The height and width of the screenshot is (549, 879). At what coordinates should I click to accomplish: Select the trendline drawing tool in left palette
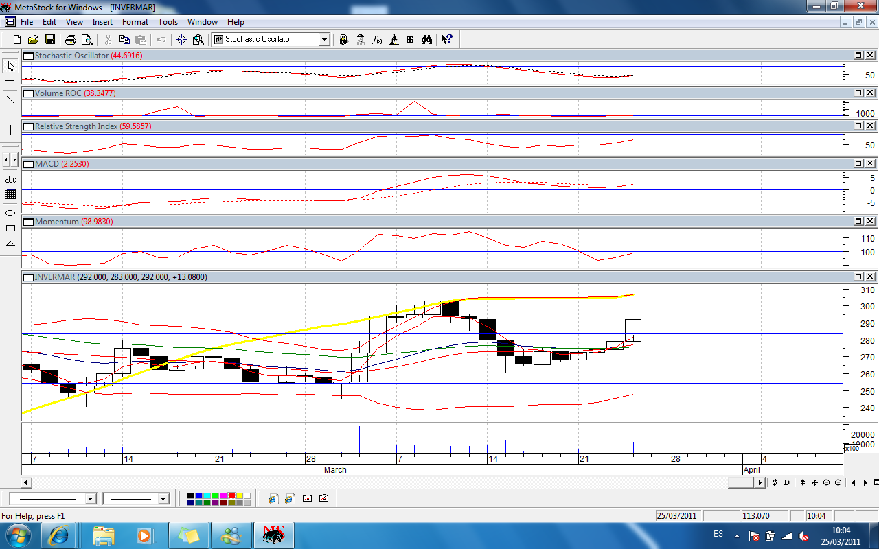pos(10,100)
